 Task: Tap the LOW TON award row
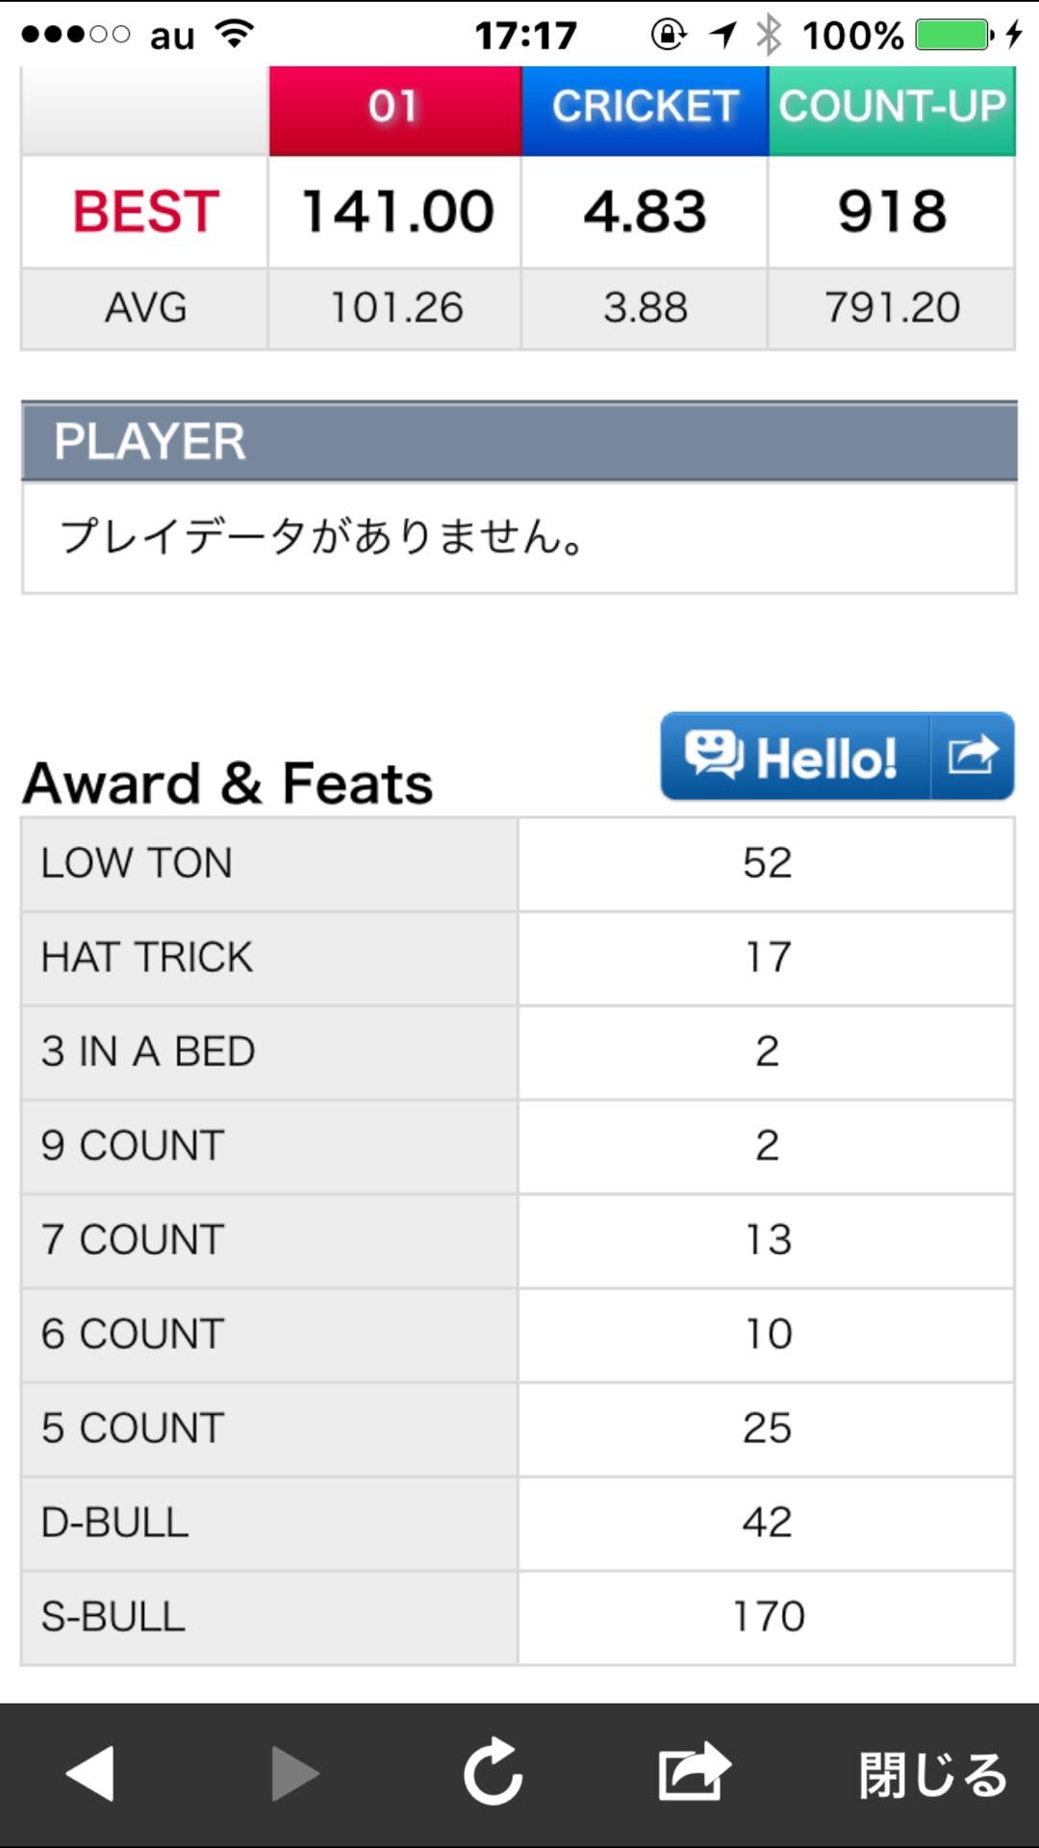click(269, 863)
